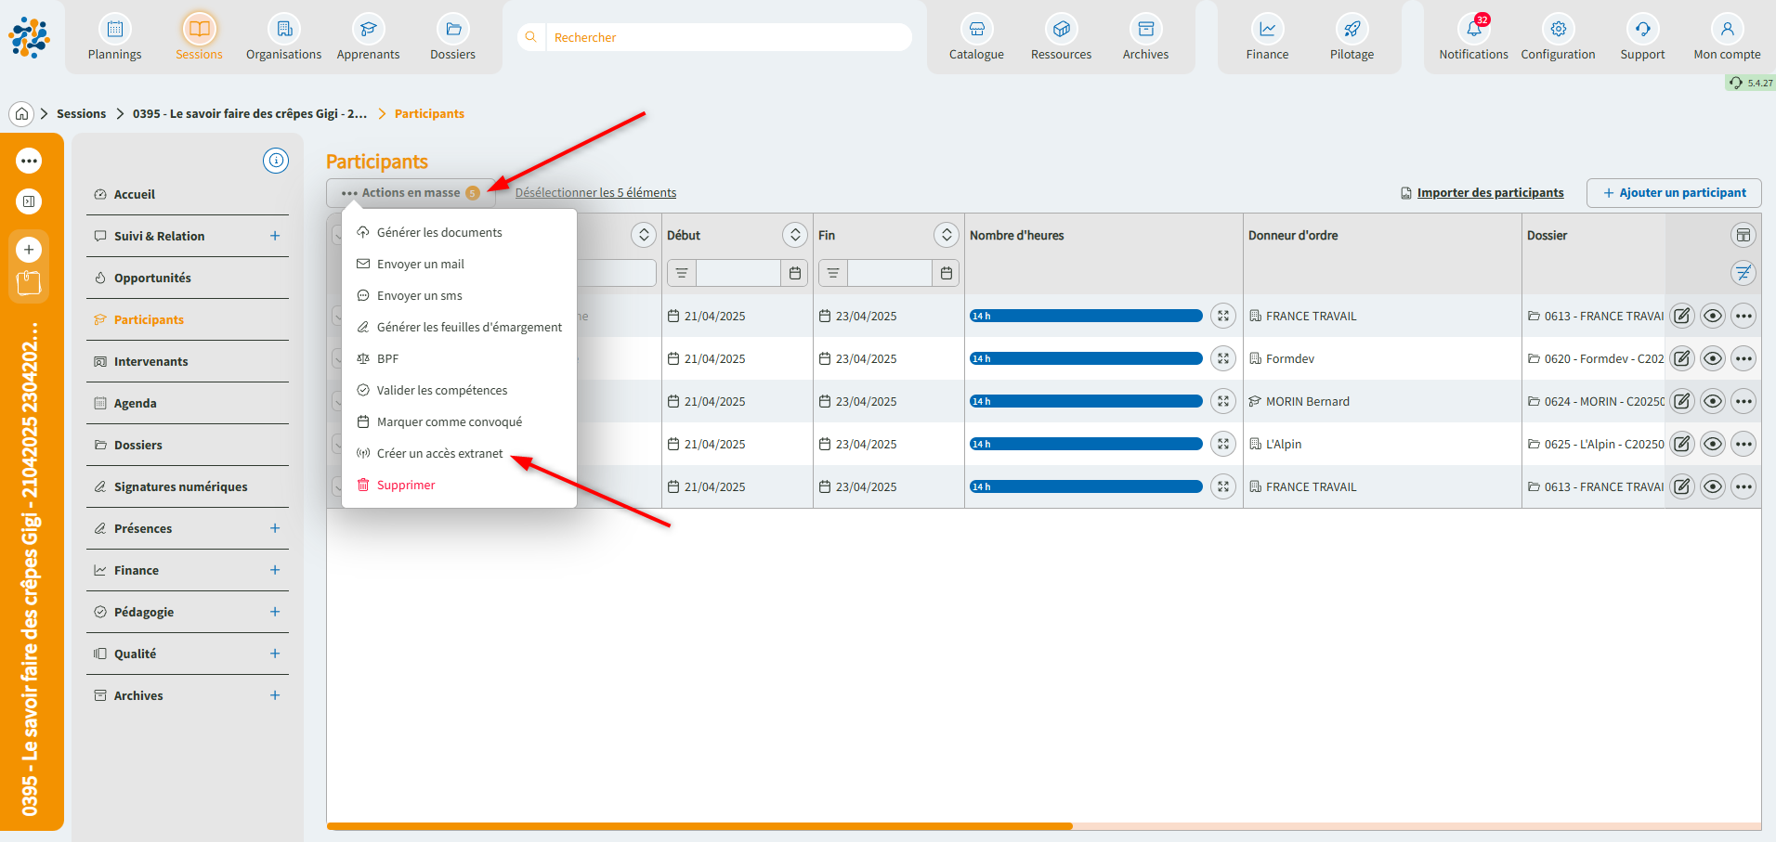The height and width of the screenshot is (842, 1776).
Task: Expand hours details for the Formdev row
Action: tap(1223, 359)
